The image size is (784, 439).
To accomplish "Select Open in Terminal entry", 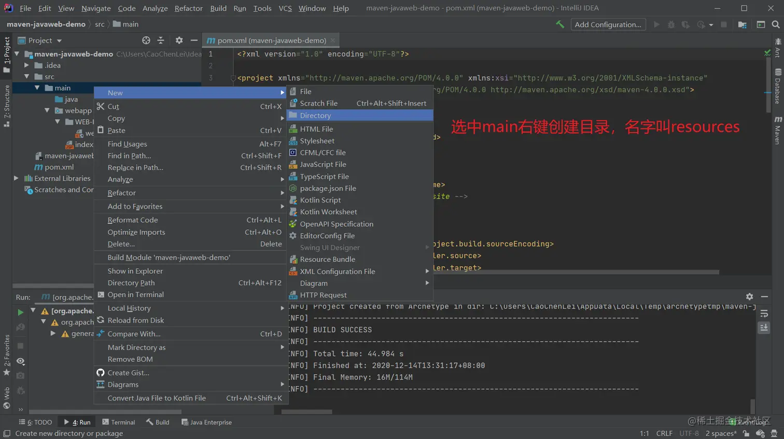I will pyautogui.click(x=190, y=295).
